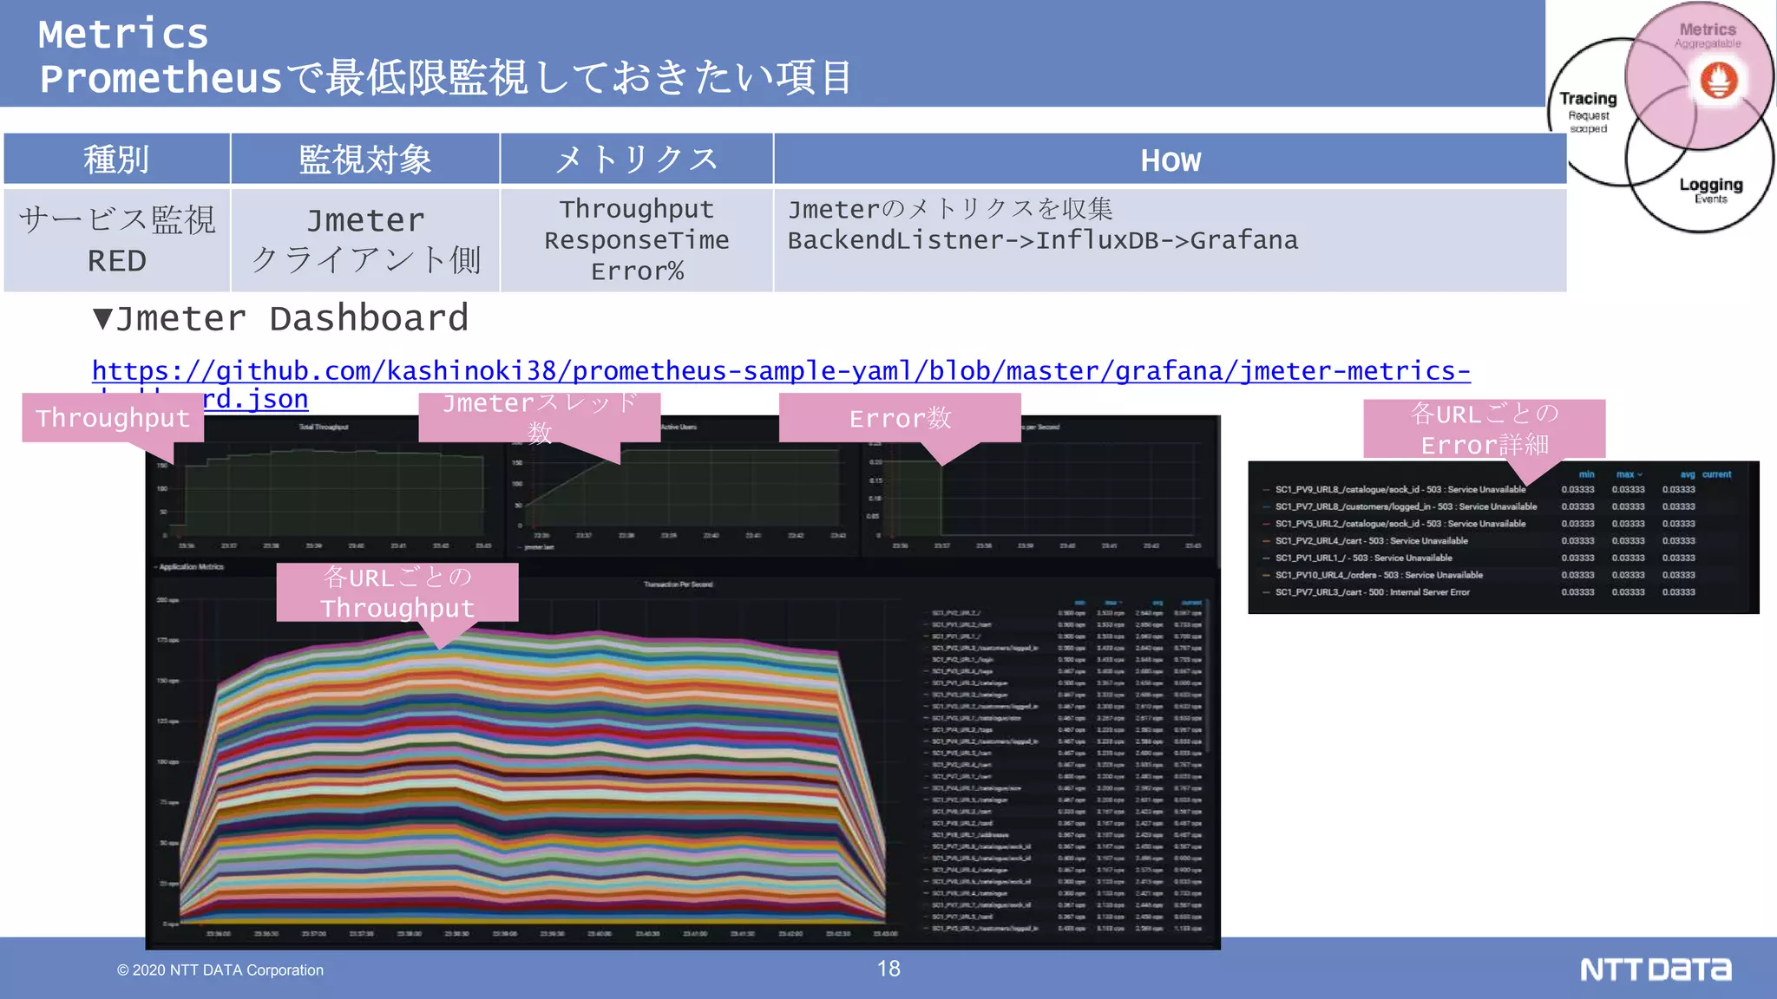This screenshot has width=1777, height=999.
Task: Click the 各URLごとのThroughput callout label
Action: (397, 592)
